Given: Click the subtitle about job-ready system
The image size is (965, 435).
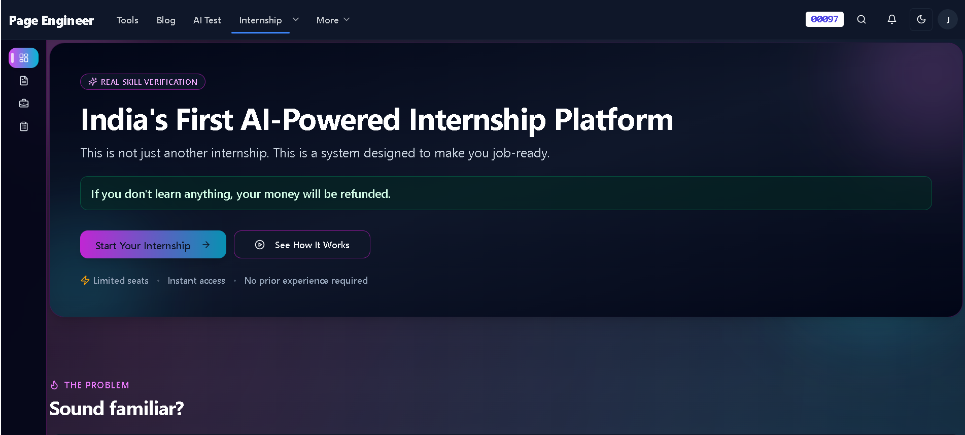Looking at the screenshot, I should coord(315,153).
